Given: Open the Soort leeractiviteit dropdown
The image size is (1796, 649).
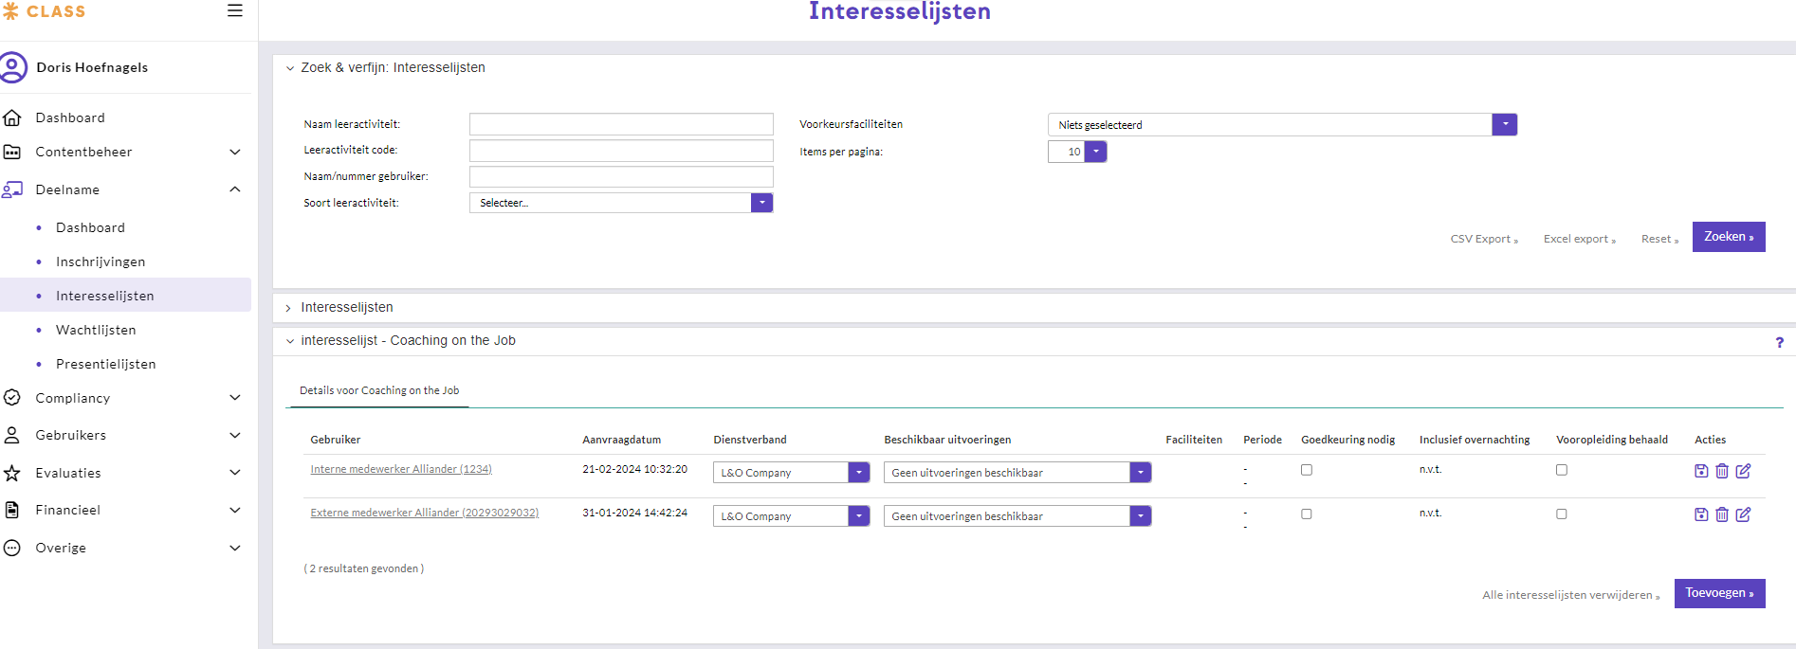Looking at the screenshot, I should point(761,203).
